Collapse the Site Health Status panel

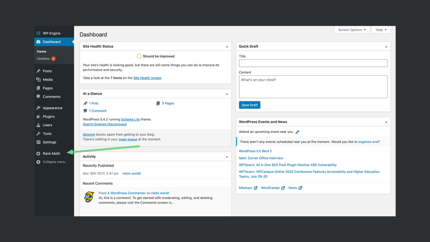click(x=227, y=46)
